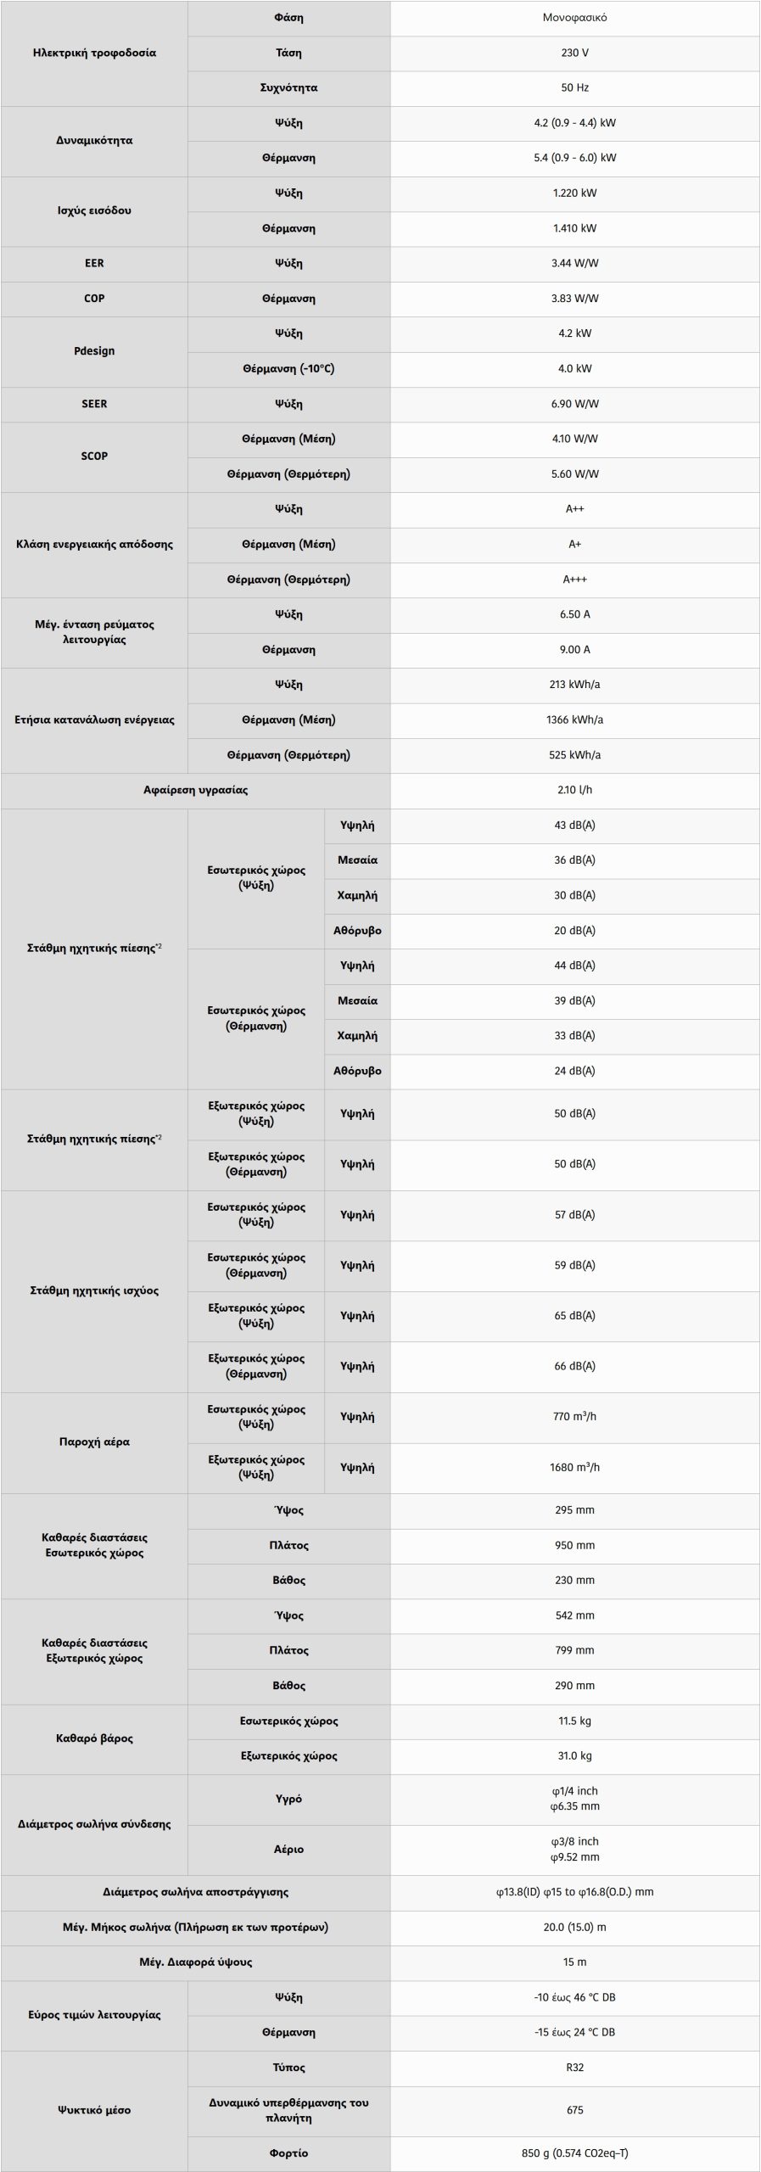Viewport: 761px width, 2172px height.
Task: Click the 'R32' refrigerant type value
Action: point(574,2068)
